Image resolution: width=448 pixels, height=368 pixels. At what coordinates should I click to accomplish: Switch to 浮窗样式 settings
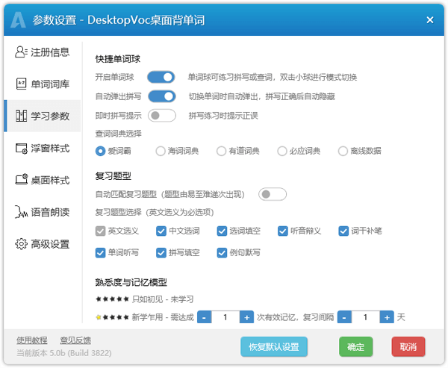43,148
